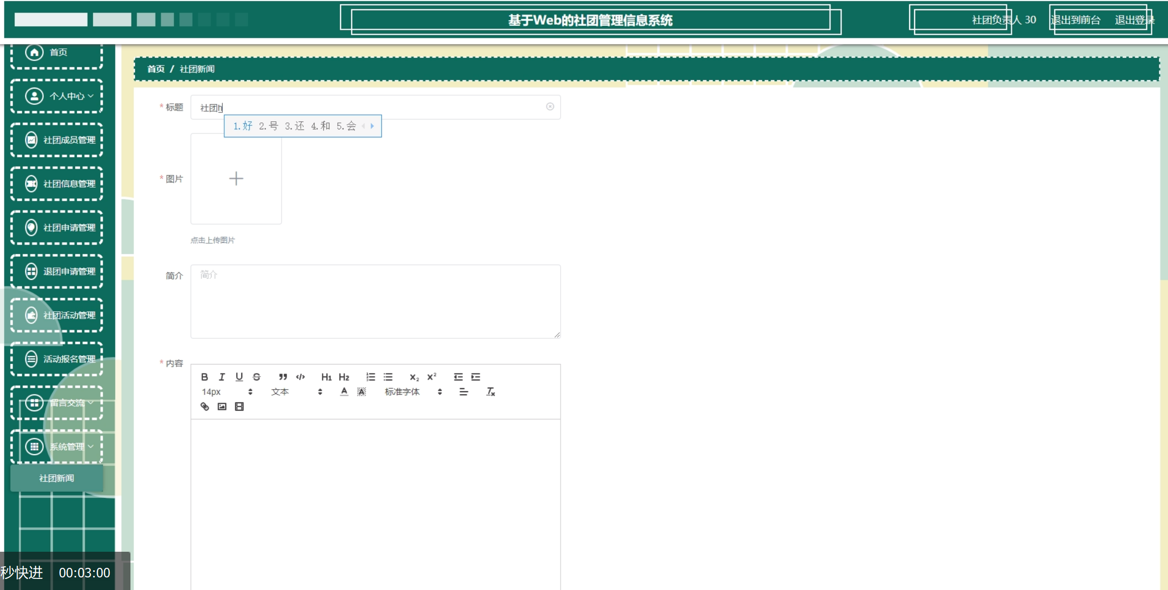Toggle italic formatting in the editor
Image resolution: width=1168 pixels, height=590 pixels.
[x=222, y=377]
